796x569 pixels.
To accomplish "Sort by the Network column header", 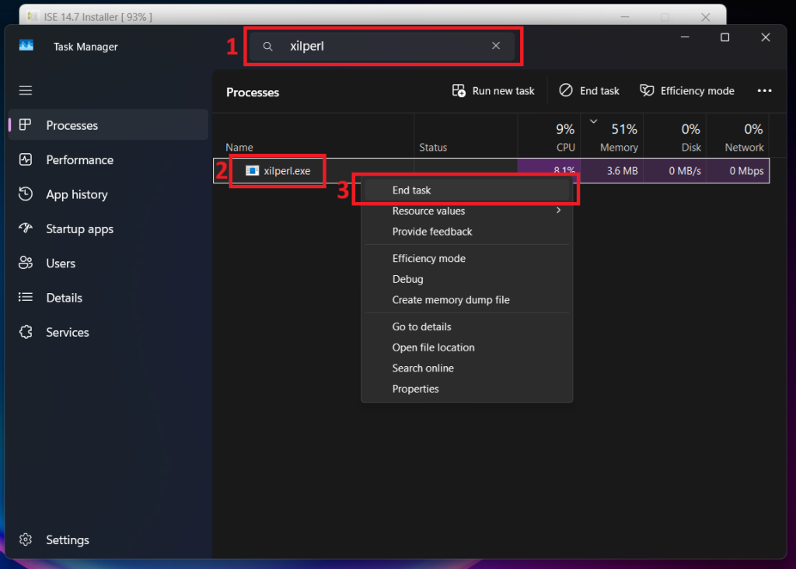I will pyautogui.click(x=738, y=136).
